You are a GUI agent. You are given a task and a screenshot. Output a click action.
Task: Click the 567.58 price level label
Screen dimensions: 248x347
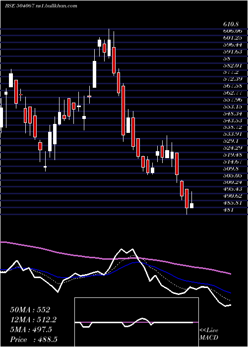(x=233, y=86)
